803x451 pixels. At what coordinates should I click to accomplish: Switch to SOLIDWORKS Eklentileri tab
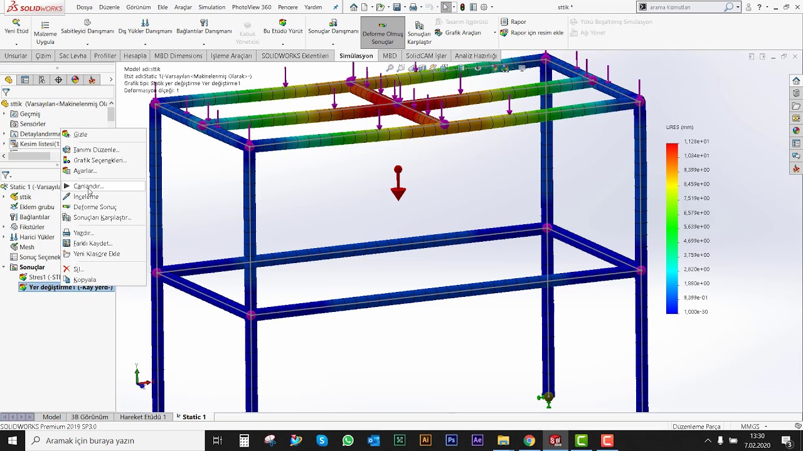tap(295, 56)
